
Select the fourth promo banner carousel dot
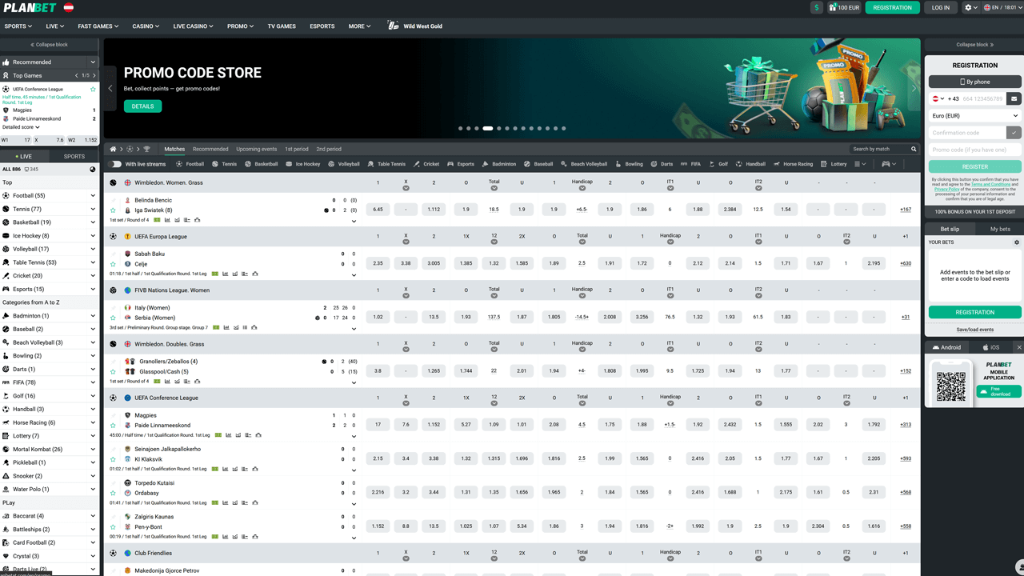pos(487,128)
